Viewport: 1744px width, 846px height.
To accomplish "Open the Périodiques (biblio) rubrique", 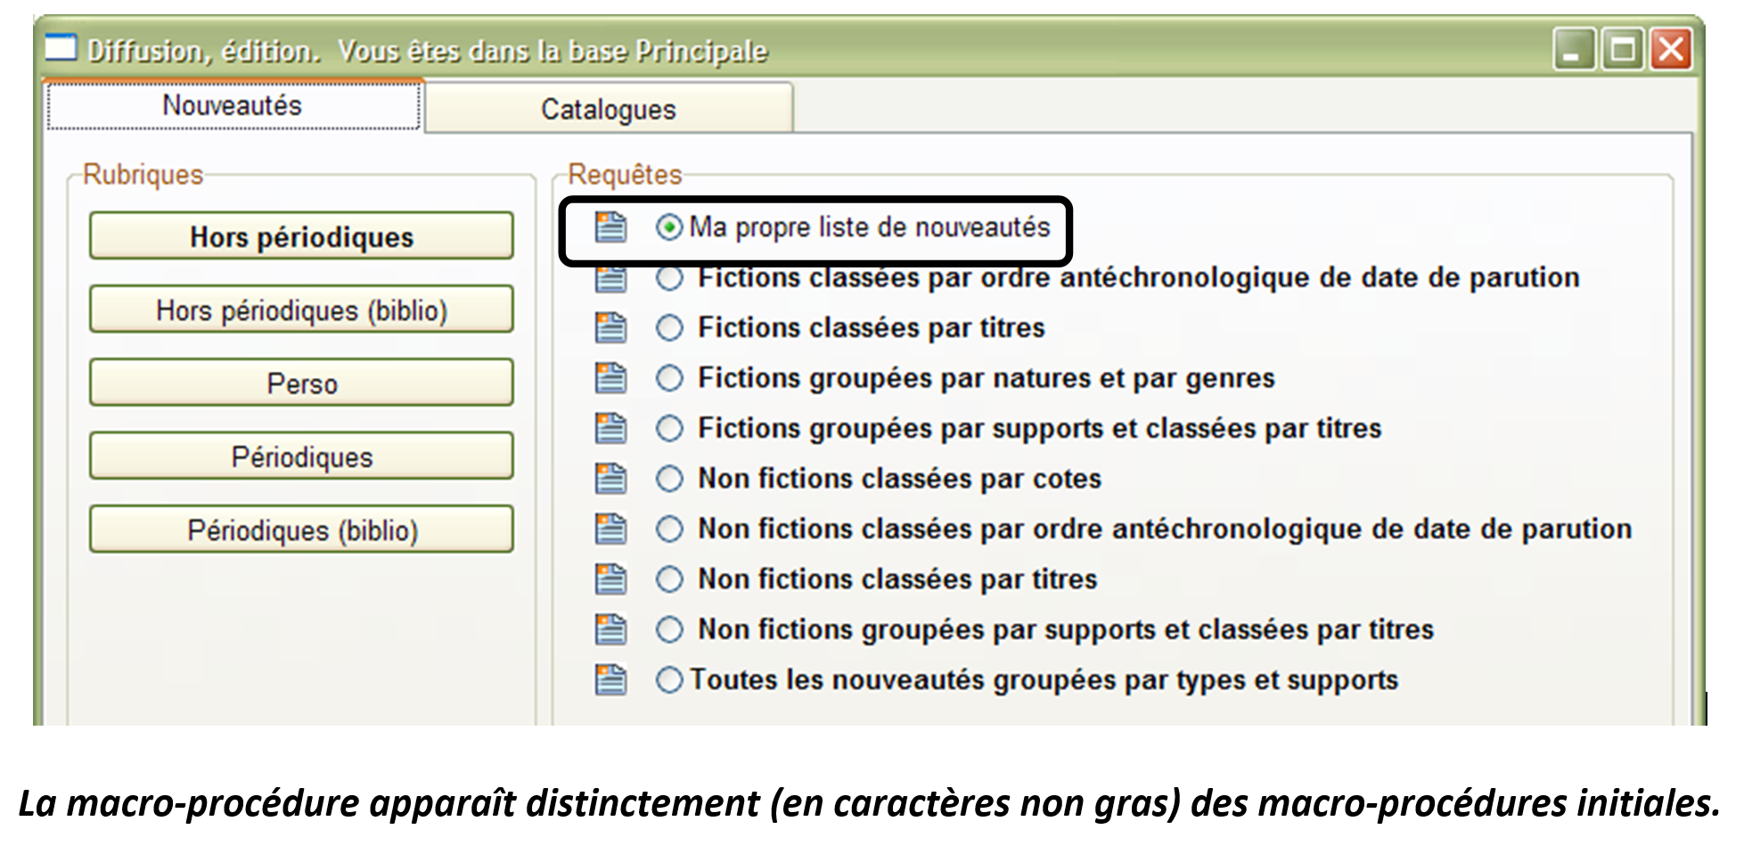I will (301, 530).
